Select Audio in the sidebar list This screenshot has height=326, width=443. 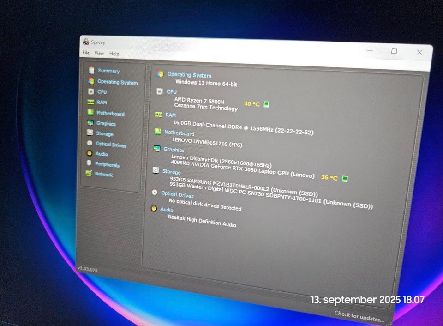pos(102,154)
